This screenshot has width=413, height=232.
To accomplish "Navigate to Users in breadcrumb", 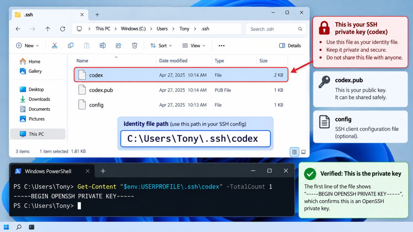I will [x=162, y=29].
